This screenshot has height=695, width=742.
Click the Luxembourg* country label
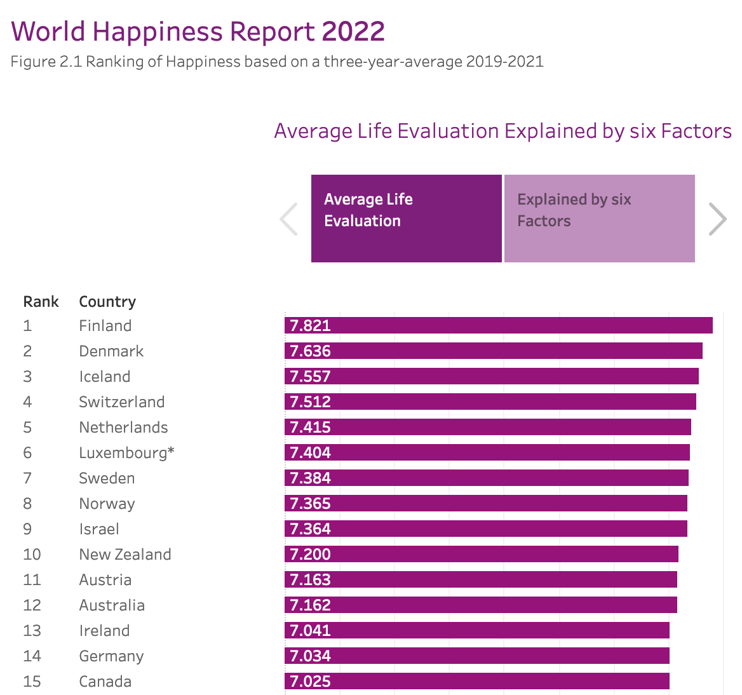127,453
